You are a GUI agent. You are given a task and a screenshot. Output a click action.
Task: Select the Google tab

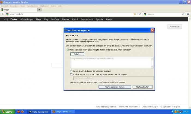pyautogui.click(x=19, y=10)
